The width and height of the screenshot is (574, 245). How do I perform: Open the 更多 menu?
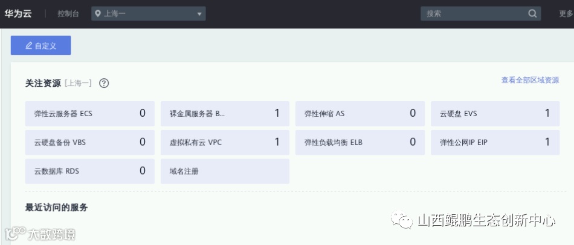[566, 13]
